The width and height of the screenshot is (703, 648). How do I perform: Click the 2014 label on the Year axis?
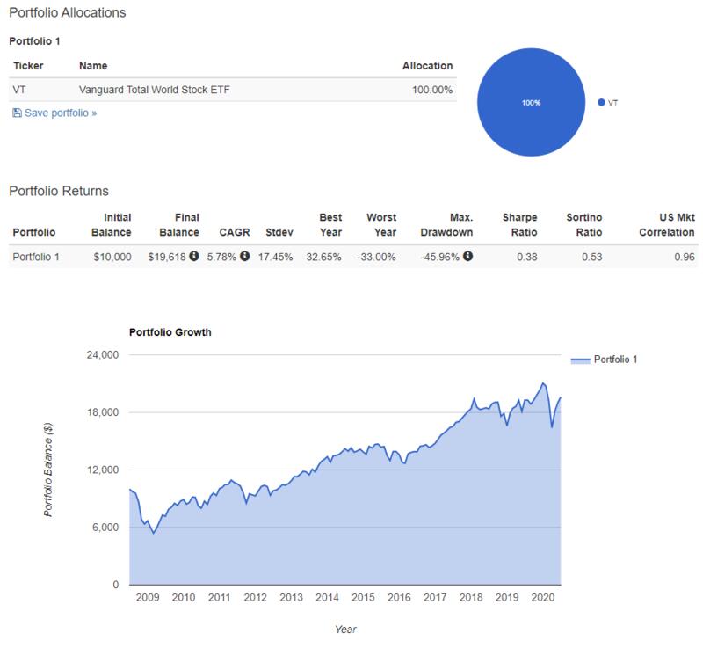pos(327,598)
